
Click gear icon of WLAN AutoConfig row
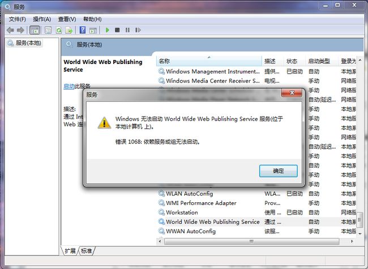click(x=161, y=194)
